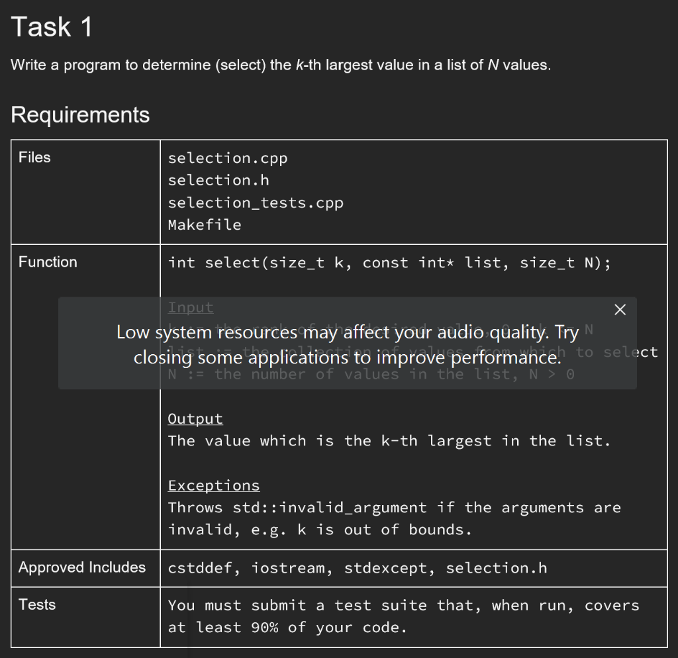Click the underlined Input heading
Screen dimensions: 678x658
(x=191, y=307)
